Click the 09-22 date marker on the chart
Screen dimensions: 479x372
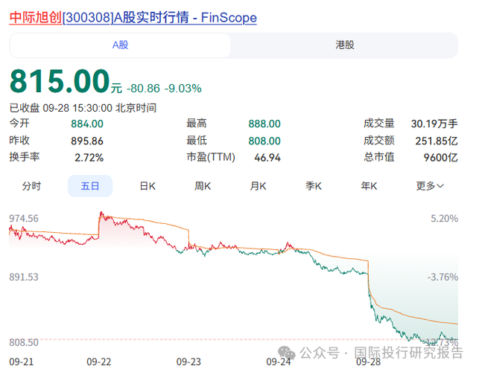[98, 362]
